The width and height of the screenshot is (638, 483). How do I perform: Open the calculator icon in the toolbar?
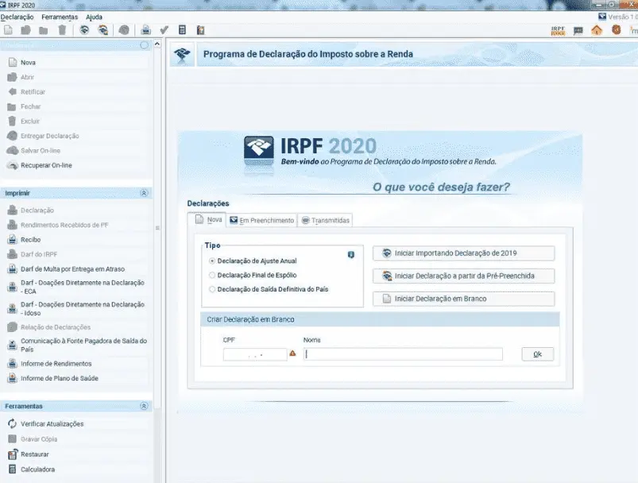point(183,30)
